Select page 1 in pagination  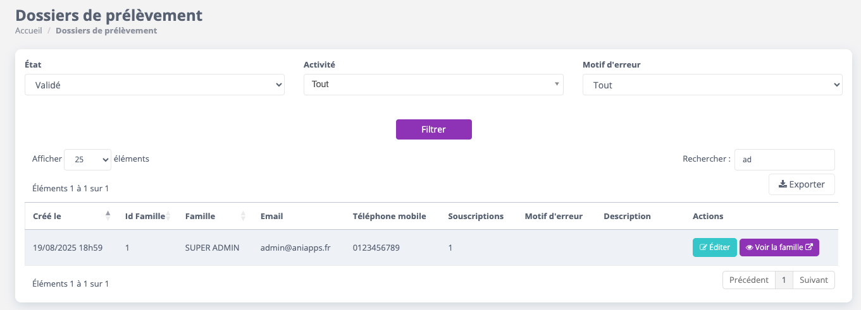pyautogui.click(x=784, y=280)
